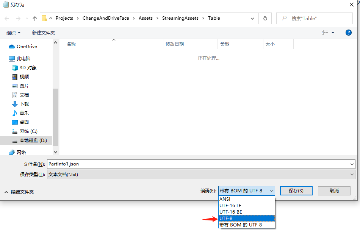Click the search "Table" box
Screen dimensions: 360x231
(314, 18)
